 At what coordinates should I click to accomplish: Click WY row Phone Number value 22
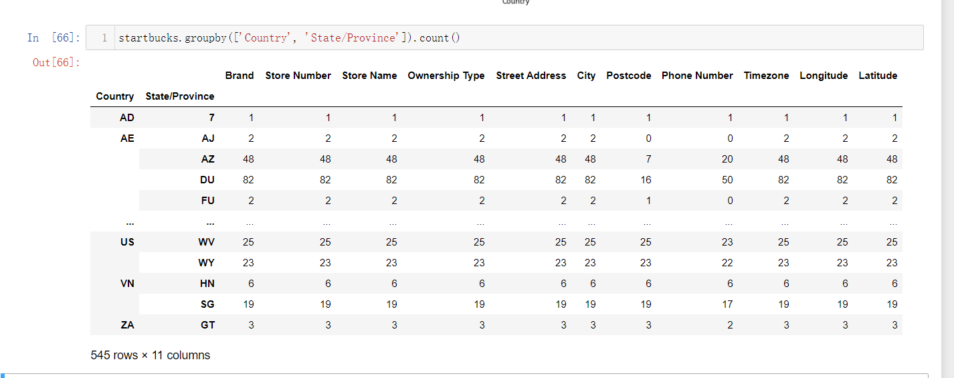727,263
